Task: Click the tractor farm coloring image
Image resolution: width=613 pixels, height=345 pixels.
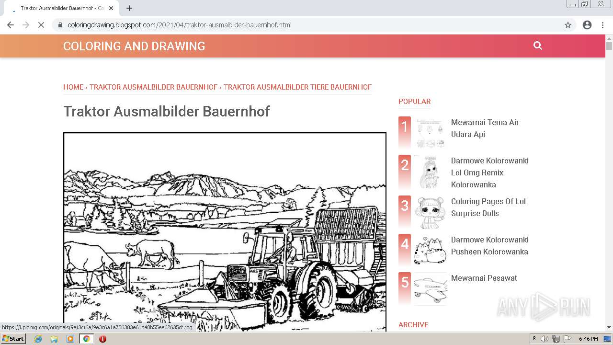Action: (x=225, y=231)
